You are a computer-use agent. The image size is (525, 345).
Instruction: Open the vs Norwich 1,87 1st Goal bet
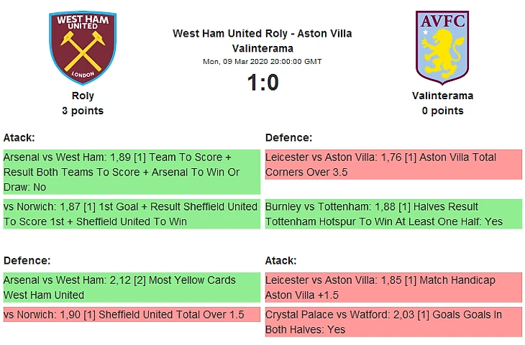click(x=131, y=214)
